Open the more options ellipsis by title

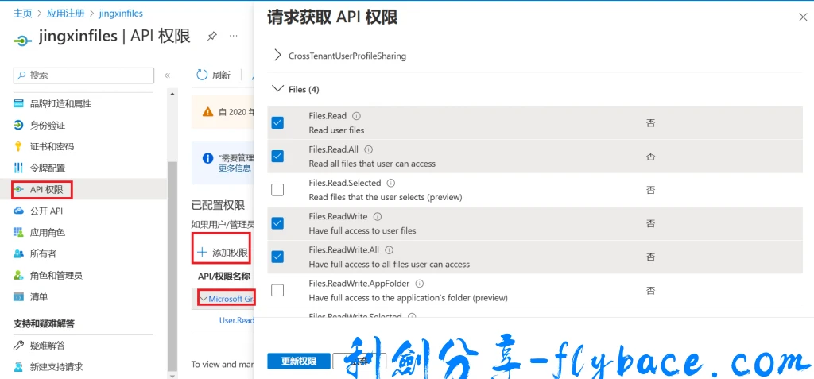point(234,36)
